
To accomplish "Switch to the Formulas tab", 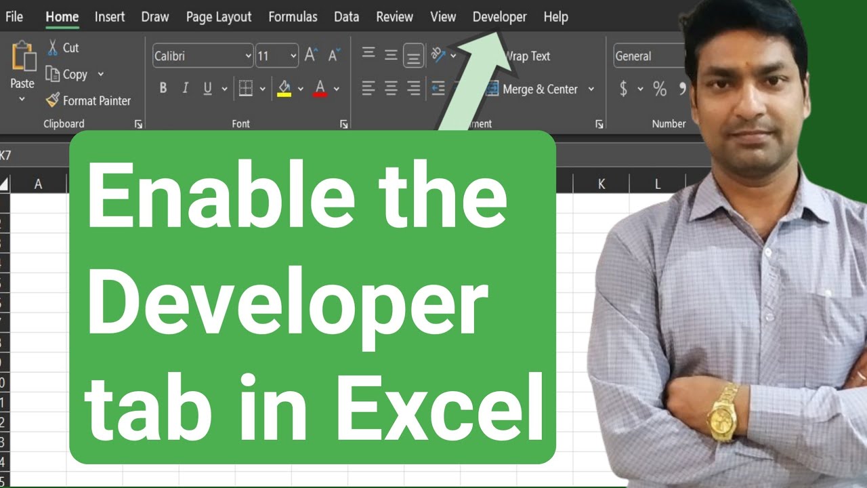I will pyautogui.click(x=293, y=17).
